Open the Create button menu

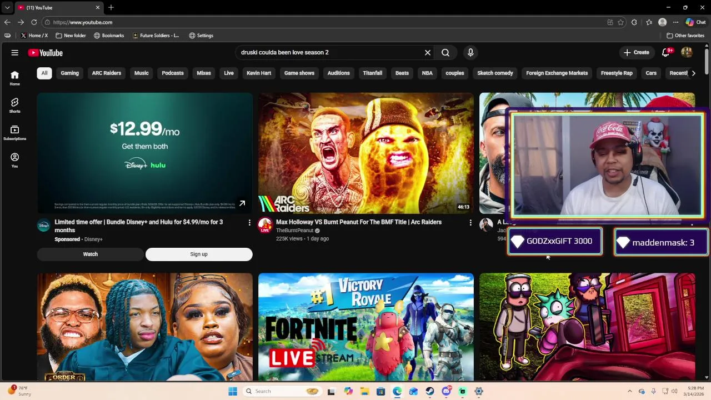point(637,53)
